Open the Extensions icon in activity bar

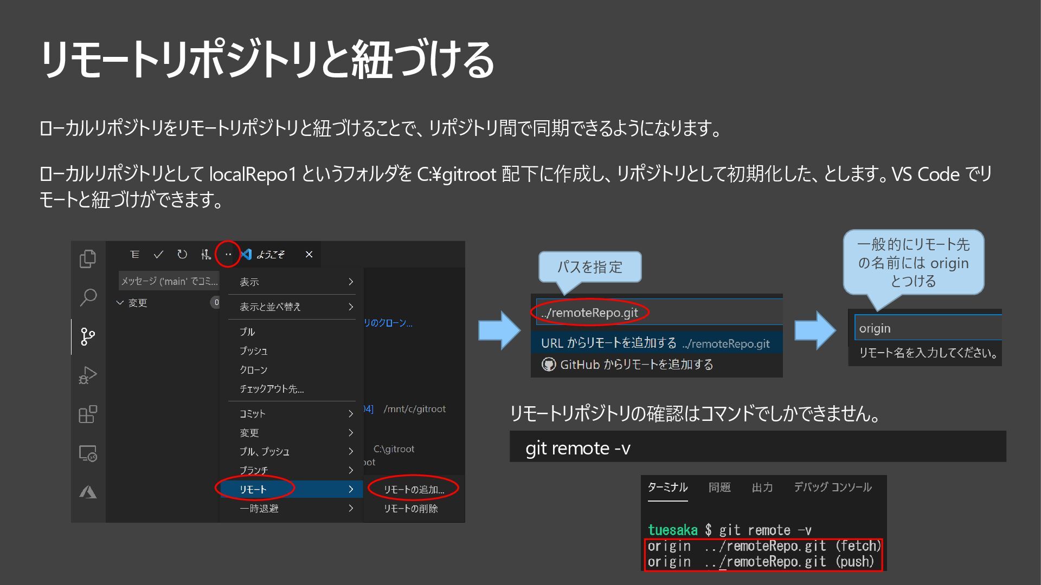88,414
